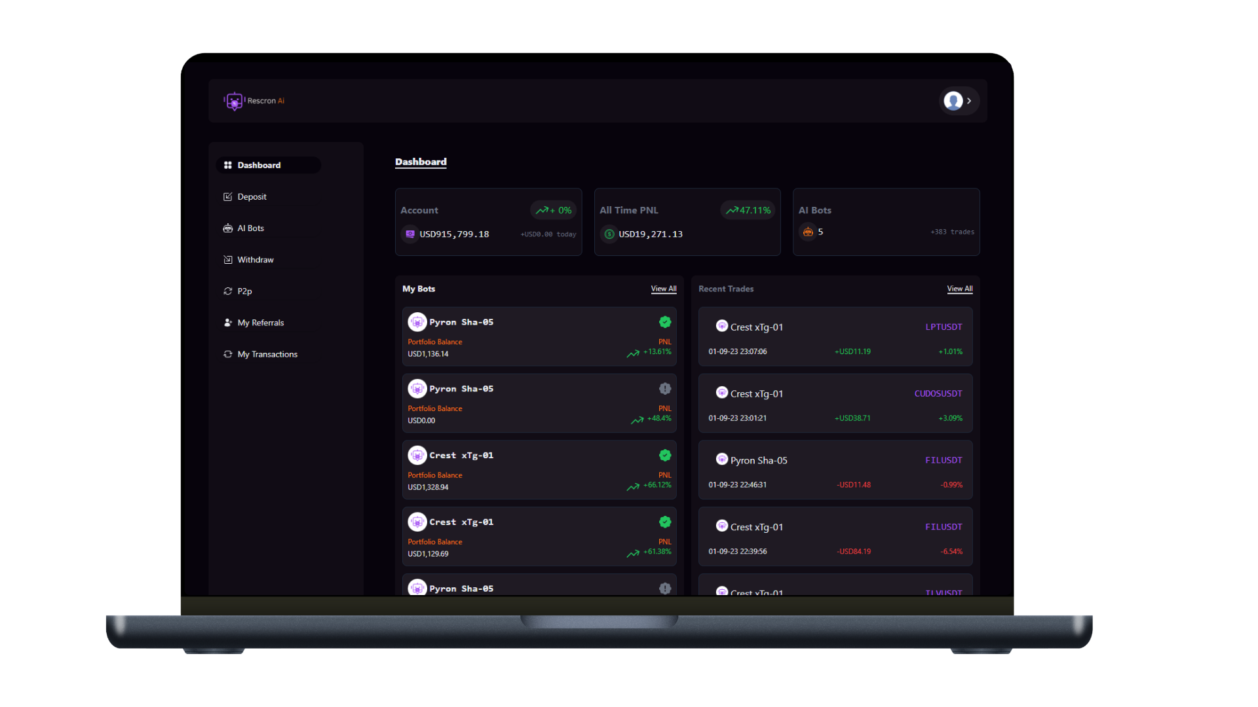Expand the bottom Pyron Sha-05 bot card
This screenshot has width=1258, height=707.
pyautogui.click(x=539, y=587)
